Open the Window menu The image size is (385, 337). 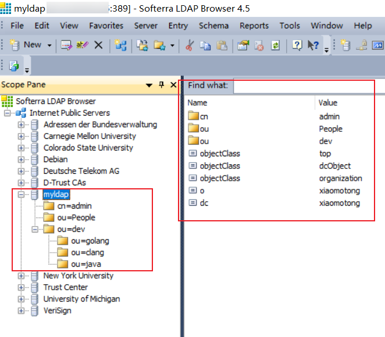tap(327, 26)
